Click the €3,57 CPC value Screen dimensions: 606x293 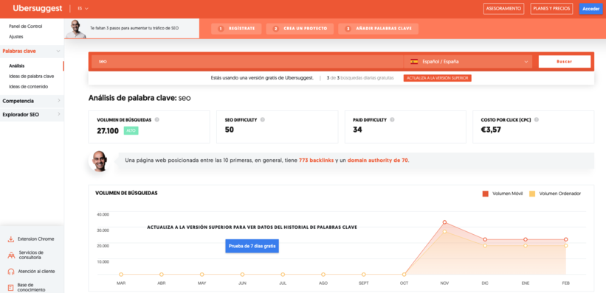(491, 130)
